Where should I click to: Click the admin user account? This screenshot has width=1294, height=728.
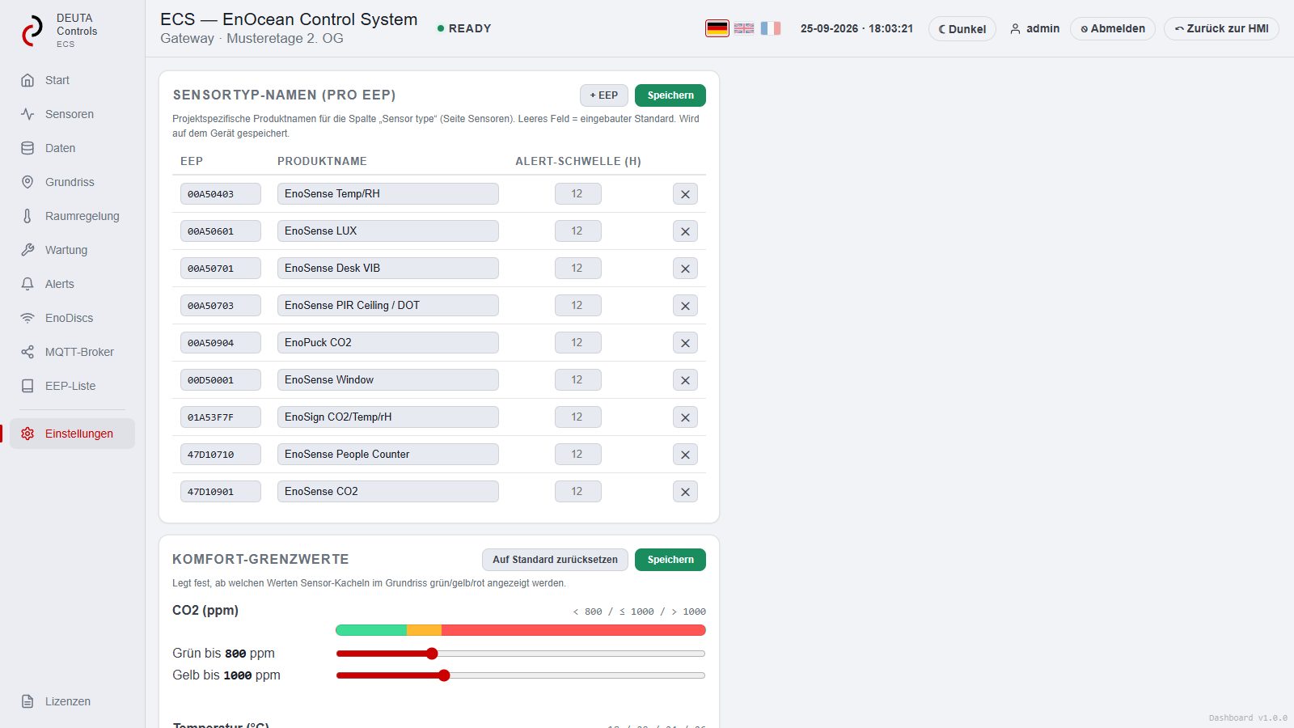tap(1034, 28)
